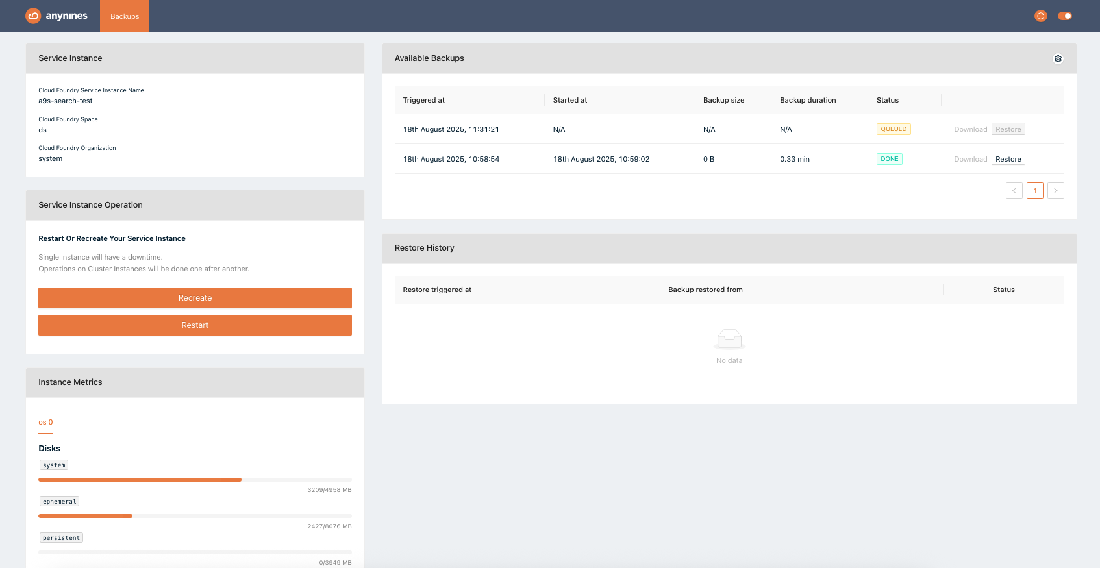Viewport: 1100px width, 568px height.
Task: Go to next page of backups
Action: (1056, 191)
